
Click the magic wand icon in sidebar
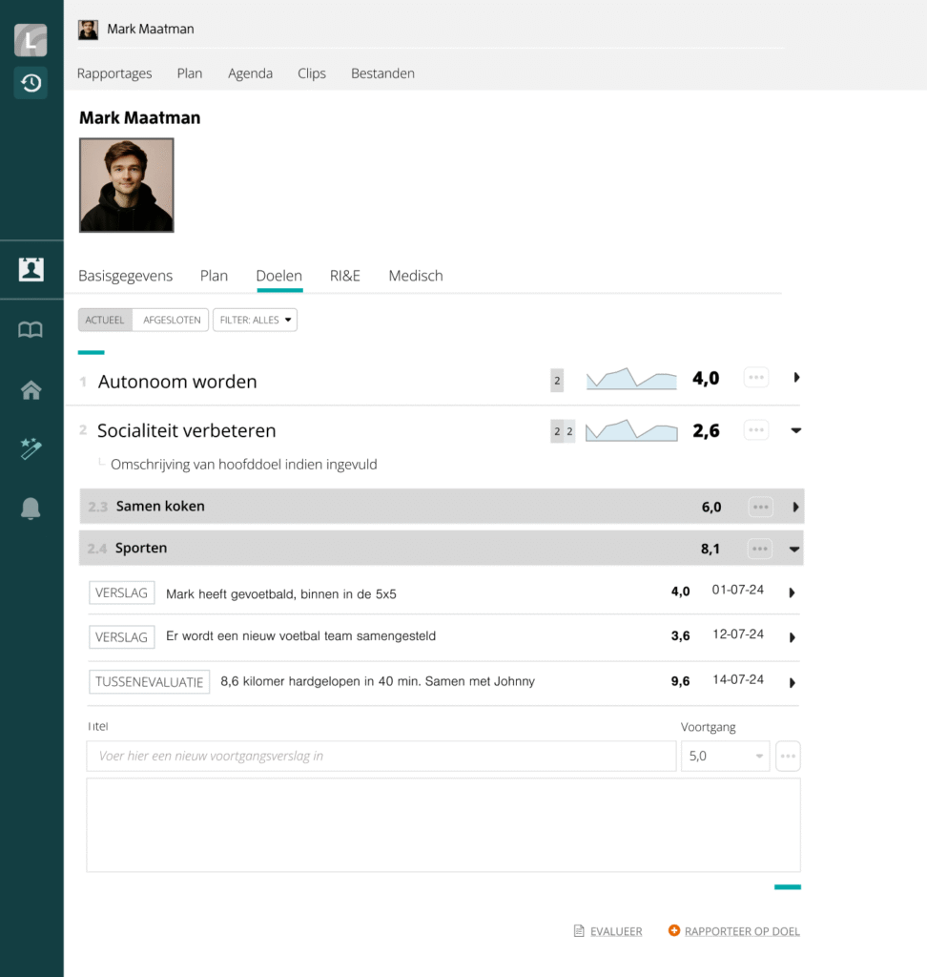(x=31, y=448)
